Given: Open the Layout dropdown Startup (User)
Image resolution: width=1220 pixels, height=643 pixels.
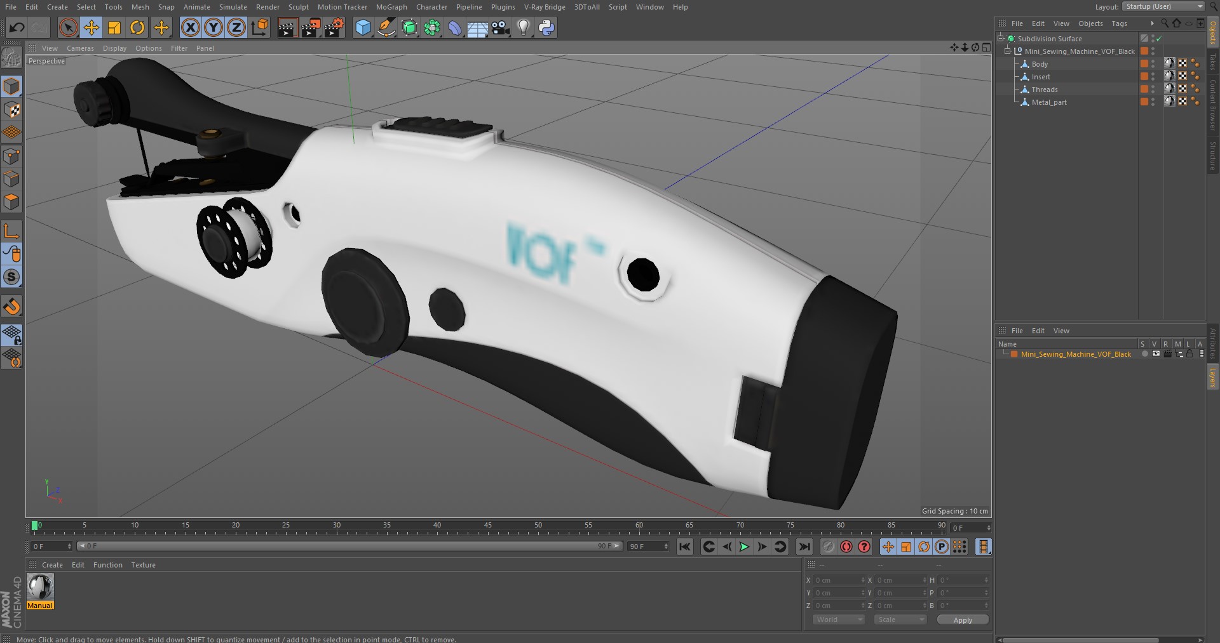Looking at the screenshot, I should click(x=1163, y=6).
